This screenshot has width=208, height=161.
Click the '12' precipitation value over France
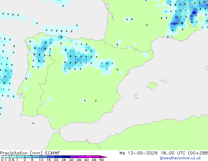click(x=176, y=17)
